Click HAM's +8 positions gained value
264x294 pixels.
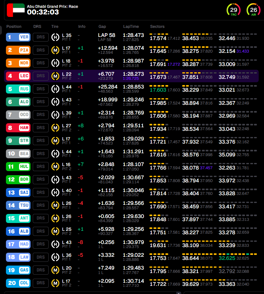(81, 126)
